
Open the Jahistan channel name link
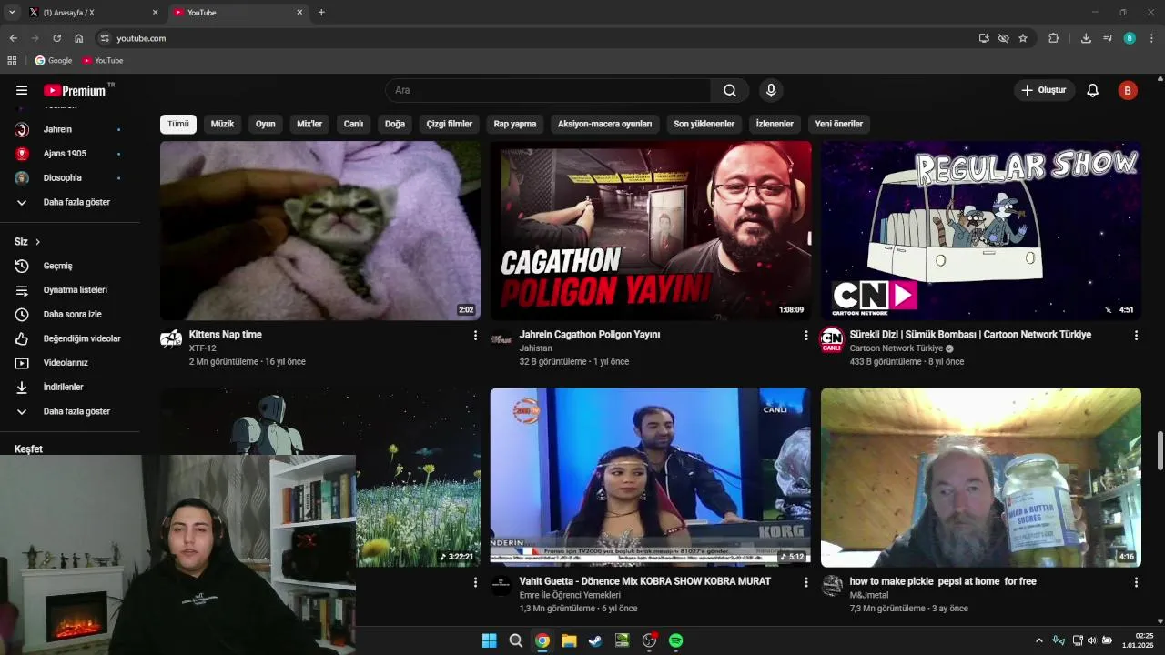(536, 348)
